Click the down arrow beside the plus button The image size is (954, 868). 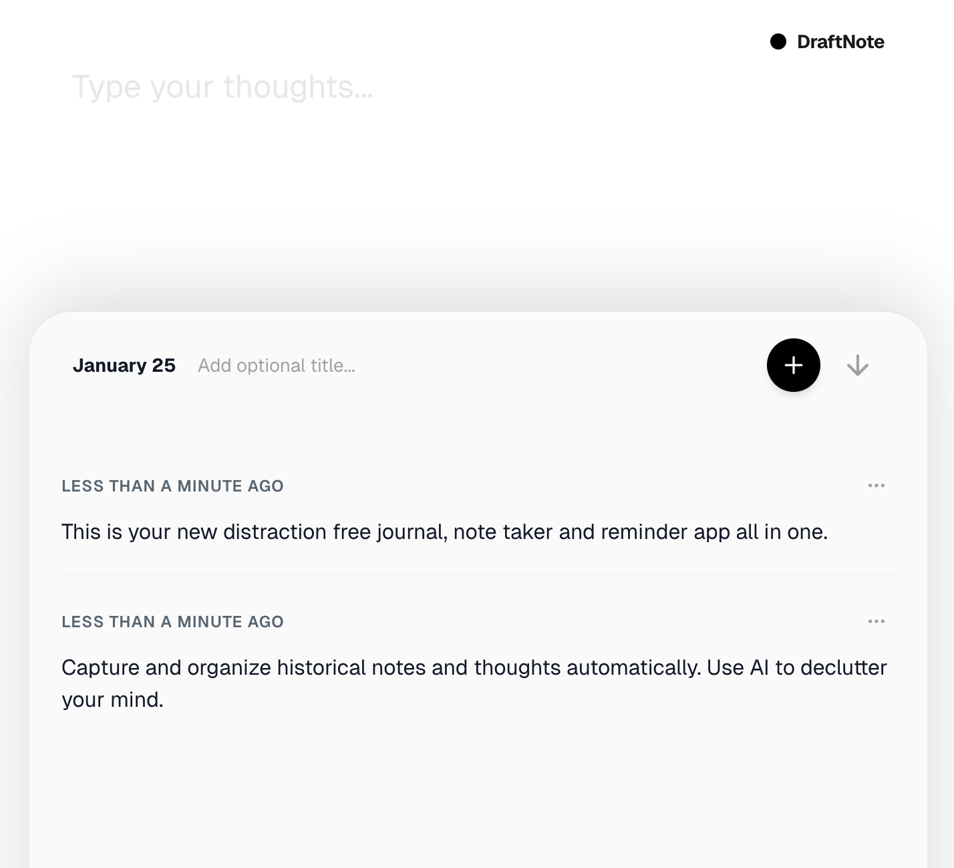pyautogui.click(x=857, y=366)
